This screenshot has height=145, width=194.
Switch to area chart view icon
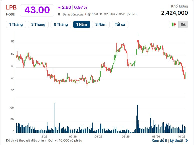[183, 24]
